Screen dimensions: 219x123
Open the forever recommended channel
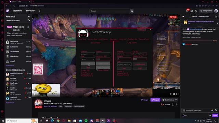click(x=18, y=79)
